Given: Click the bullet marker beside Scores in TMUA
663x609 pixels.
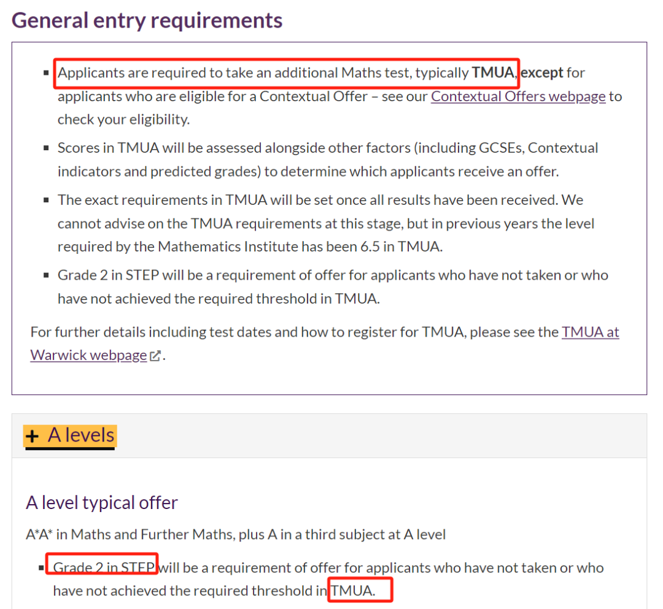Looking at the screenshot, I should click(x=46, y=148).
